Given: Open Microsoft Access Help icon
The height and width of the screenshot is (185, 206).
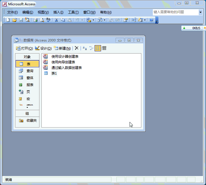Looking at the screenshot, I should [151, 20].
